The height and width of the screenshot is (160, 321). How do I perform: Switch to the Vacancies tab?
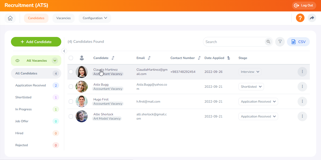(x=63, y=18)
